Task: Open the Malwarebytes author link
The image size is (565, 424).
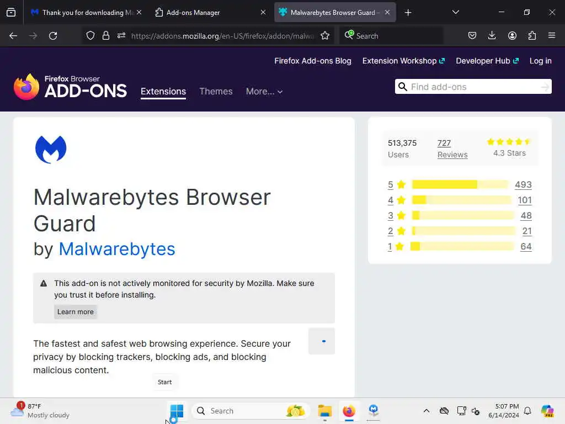Action: (117, 249)
